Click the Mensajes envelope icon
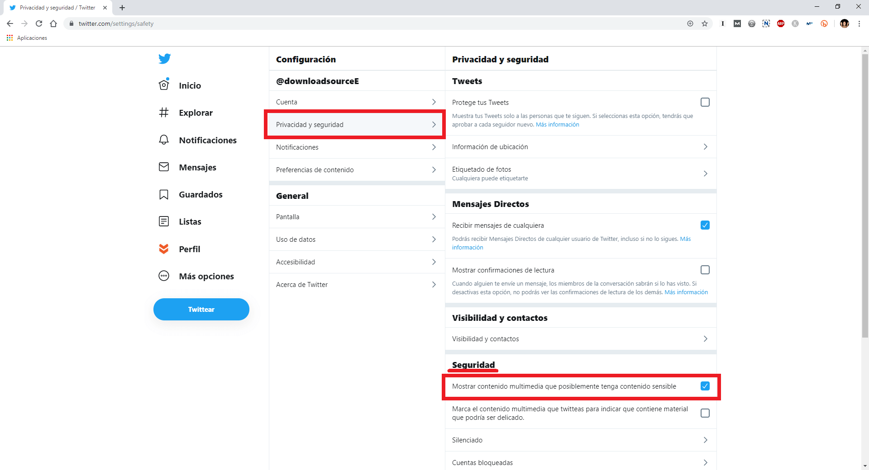869x470 pixels. pyautogui.click(x=164, y=167)
